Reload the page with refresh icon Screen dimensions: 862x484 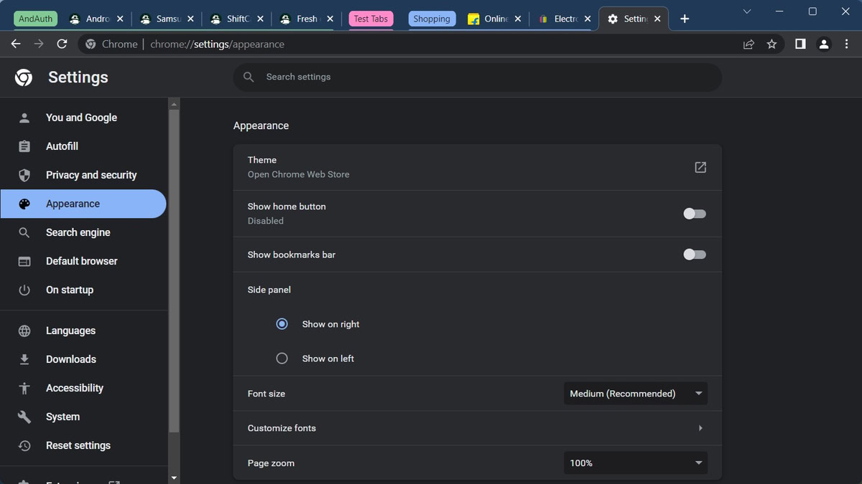tap(62, 44)
